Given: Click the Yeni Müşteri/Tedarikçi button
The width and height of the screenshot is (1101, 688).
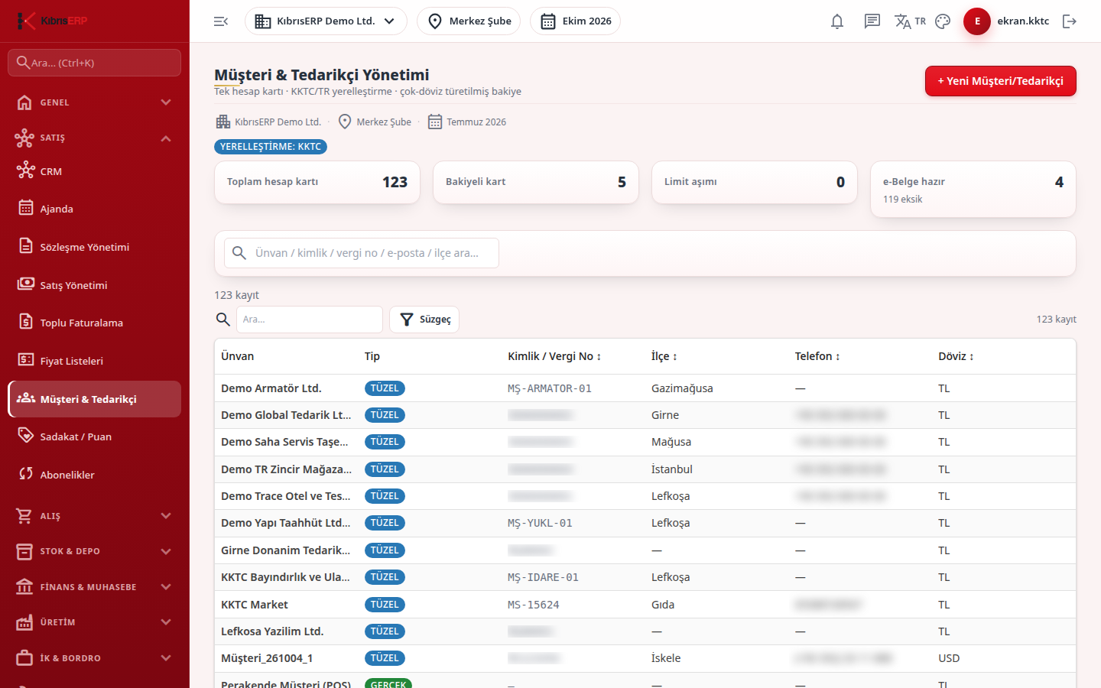Looking at the screenshot, I should click(1000, 81).
